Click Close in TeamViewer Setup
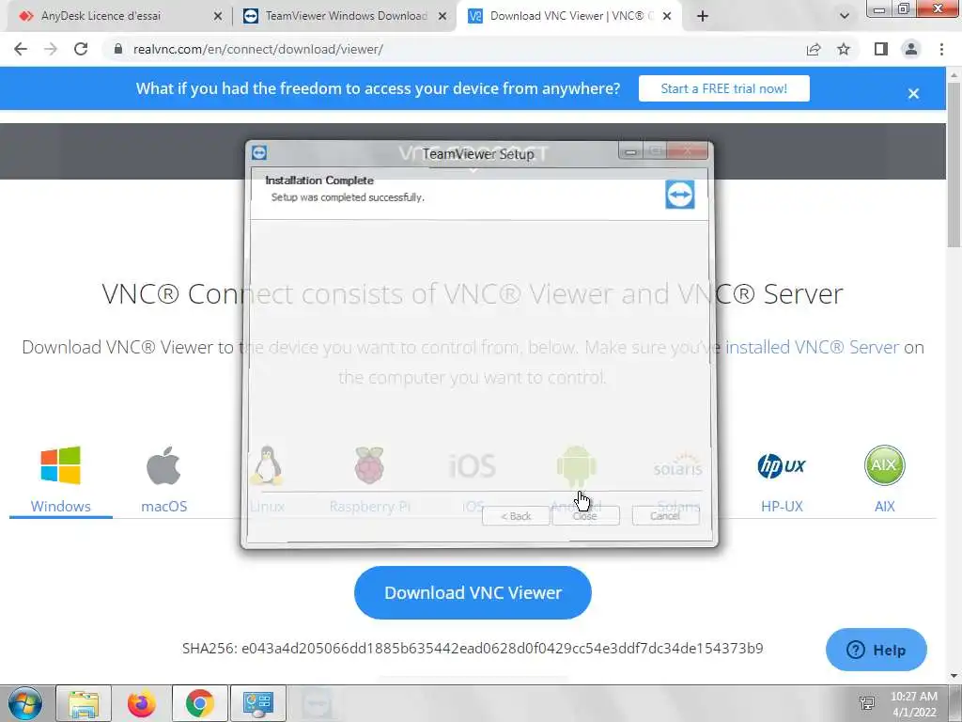The height and width of the screenshot is (722, 962). tap(585, 516)
